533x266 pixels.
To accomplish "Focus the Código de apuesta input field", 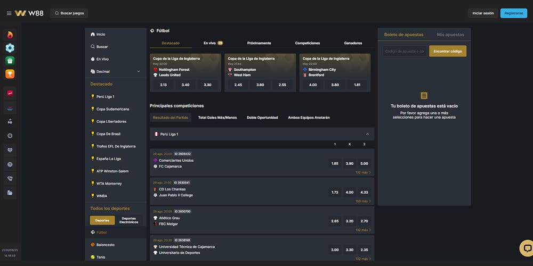I will [405, 51].
